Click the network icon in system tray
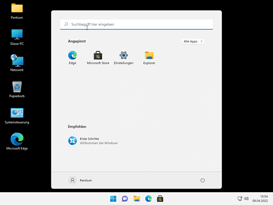 coord(240,199)
